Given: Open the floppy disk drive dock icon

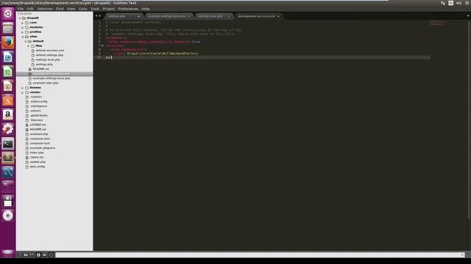Looking at the screenshot, I should (x=8, y=201).
